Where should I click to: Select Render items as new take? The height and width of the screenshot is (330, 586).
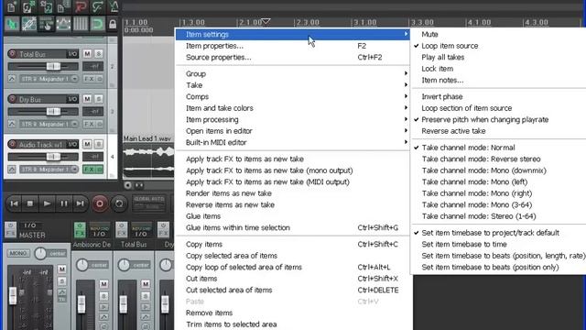pos(293,193)
